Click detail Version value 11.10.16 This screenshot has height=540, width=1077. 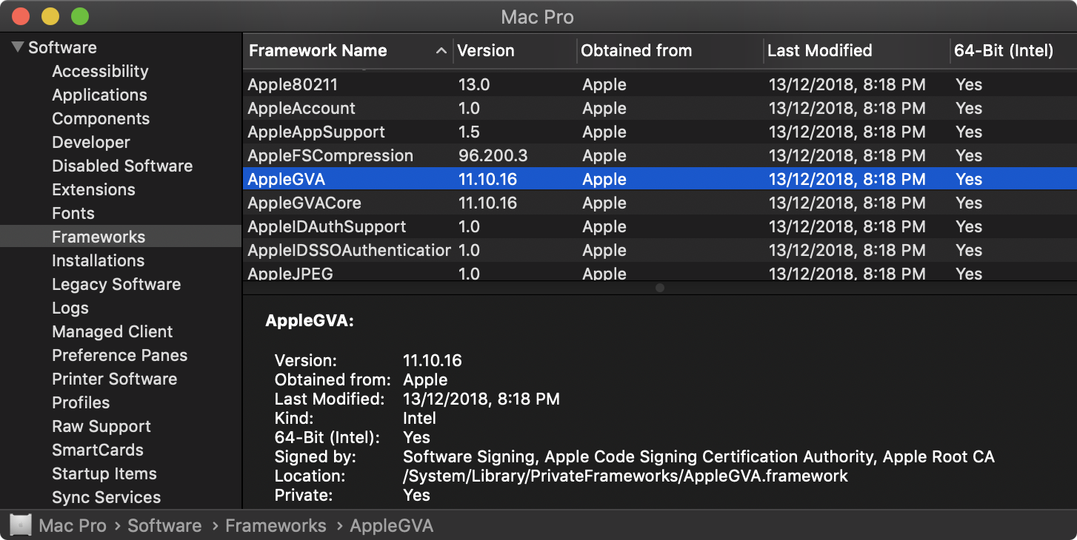click(433, 360)
